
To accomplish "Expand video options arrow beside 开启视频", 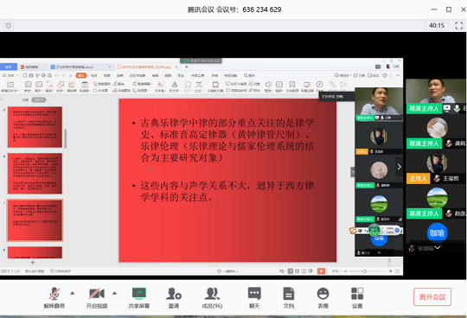I will coord(115,293).
